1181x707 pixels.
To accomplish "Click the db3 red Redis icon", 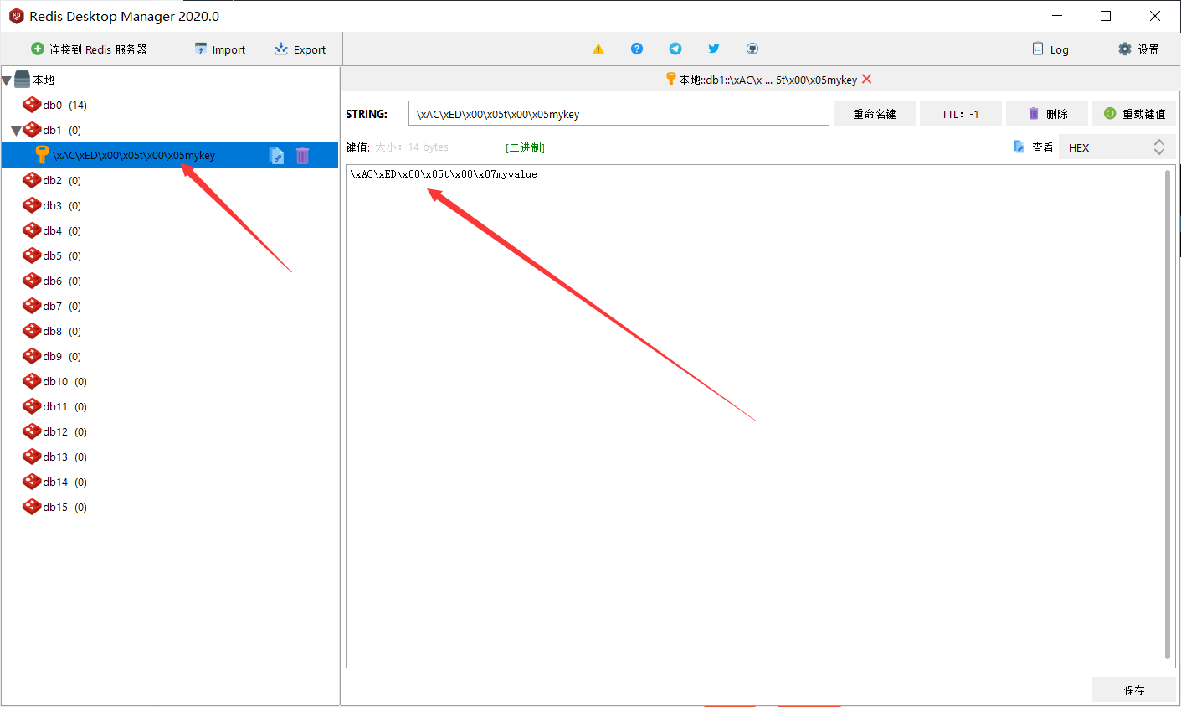I will tap(32, 205).
